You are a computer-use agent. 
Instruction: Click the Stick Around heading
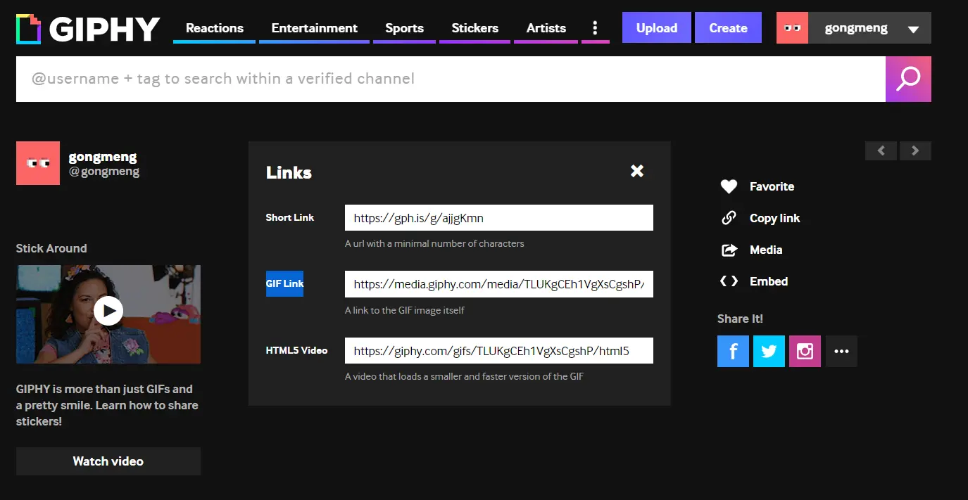click(51, 248)
